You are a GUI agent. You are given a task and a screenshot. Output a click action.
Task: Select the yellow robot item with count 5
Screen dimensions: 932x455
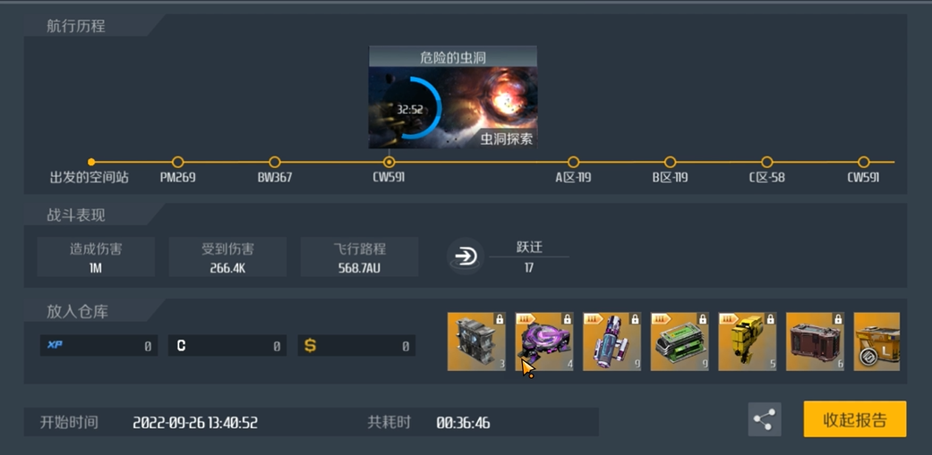click(748, 341)
